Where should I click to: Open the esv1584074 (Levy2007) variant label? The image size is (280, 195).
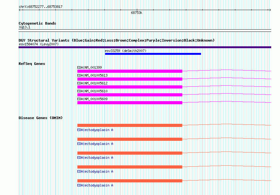pos(39,44)
